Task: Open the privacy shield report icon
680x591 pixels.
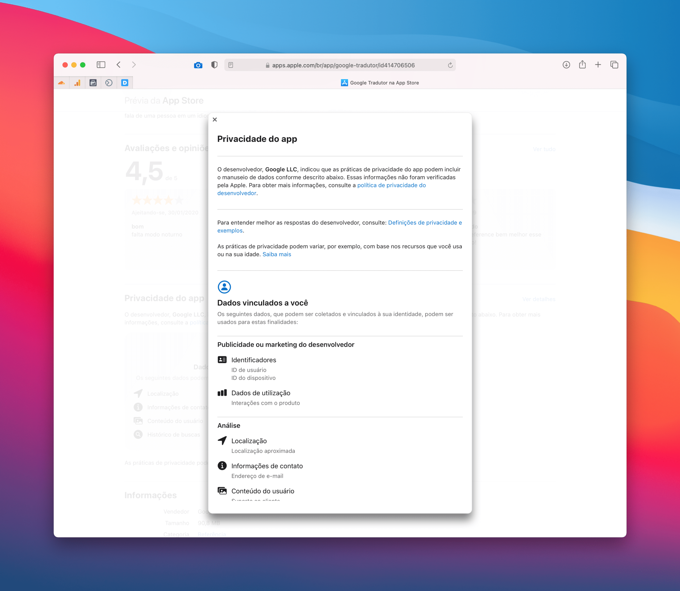Action: click(214, 65)
